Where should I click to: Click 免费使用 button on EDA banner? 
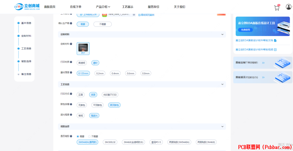(245, 30)
